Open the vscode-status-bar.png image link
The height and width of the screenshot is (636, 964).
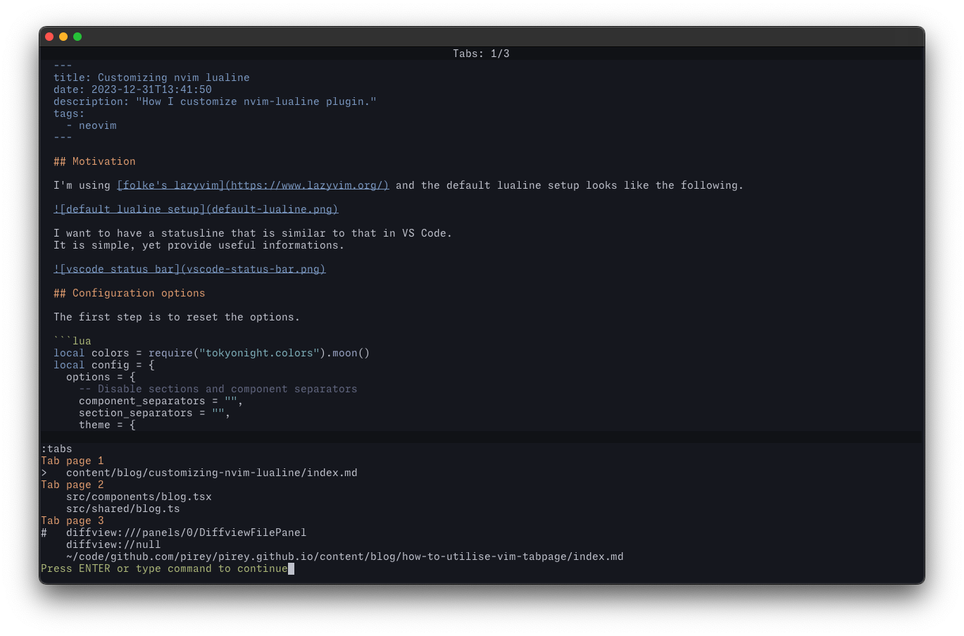coord(189,269)
